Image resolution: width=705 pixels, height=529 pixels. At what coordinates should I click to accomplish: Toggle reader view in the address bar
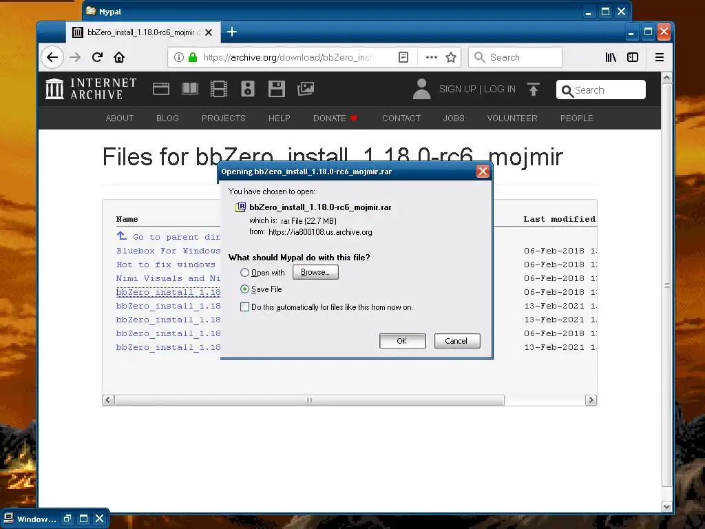403,57
